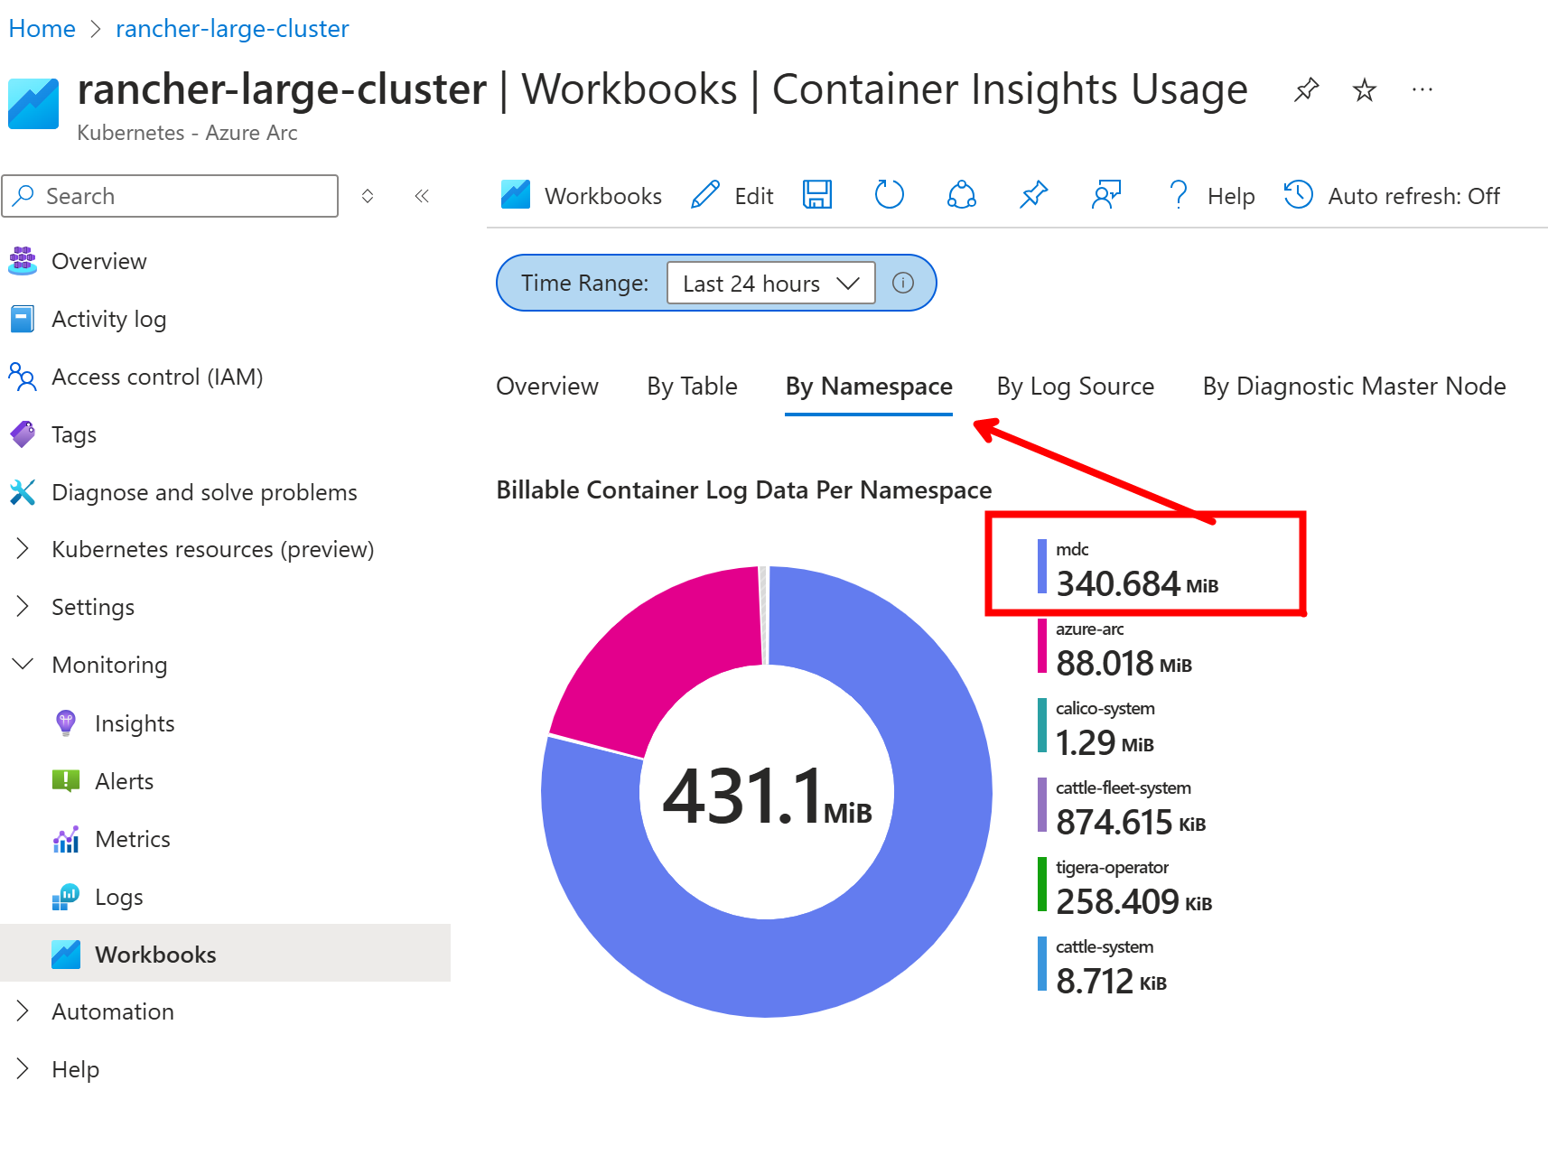Click the Refresh circular arrow icon
The width and height of the screenshot is (1548, 1174).
889,195
